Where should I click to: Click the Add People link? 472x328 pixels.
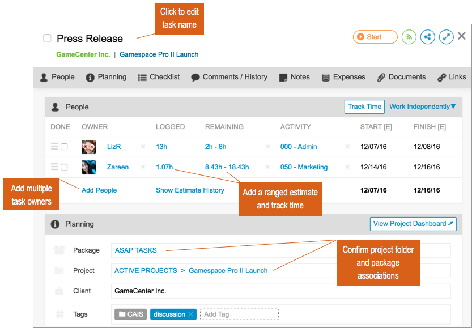pyautogui.click(x=99, y=190)
